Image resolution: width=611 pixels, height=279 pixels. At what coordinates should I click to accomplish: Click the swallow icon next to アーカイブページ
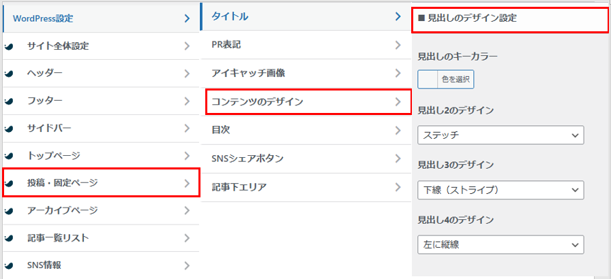click(8, 211)
